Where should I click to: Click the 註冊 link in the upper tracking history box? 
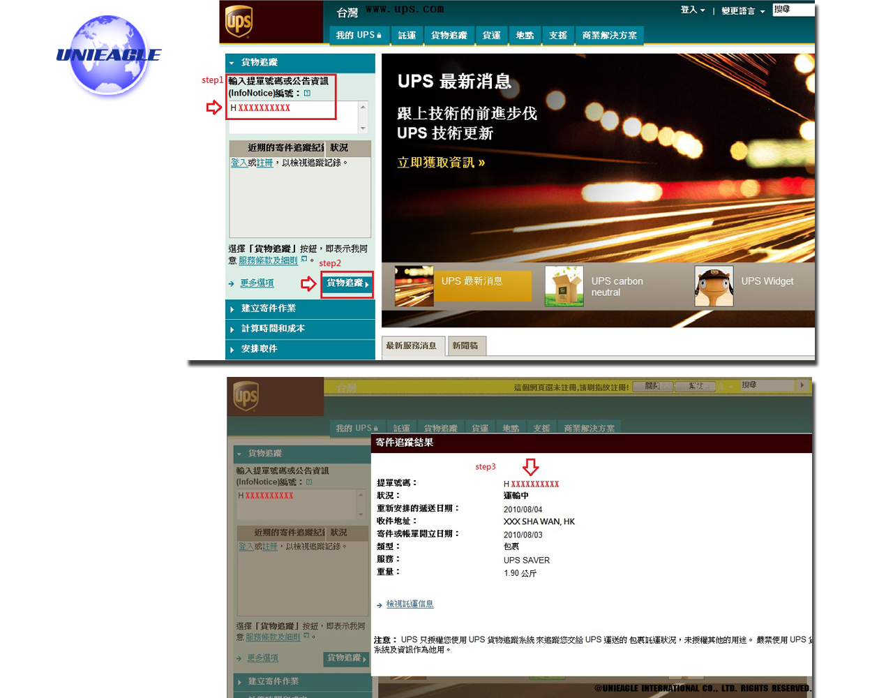point(264,163)
